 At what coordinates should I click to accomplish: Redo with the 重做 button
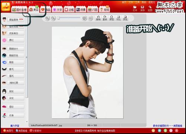(105, 18)
